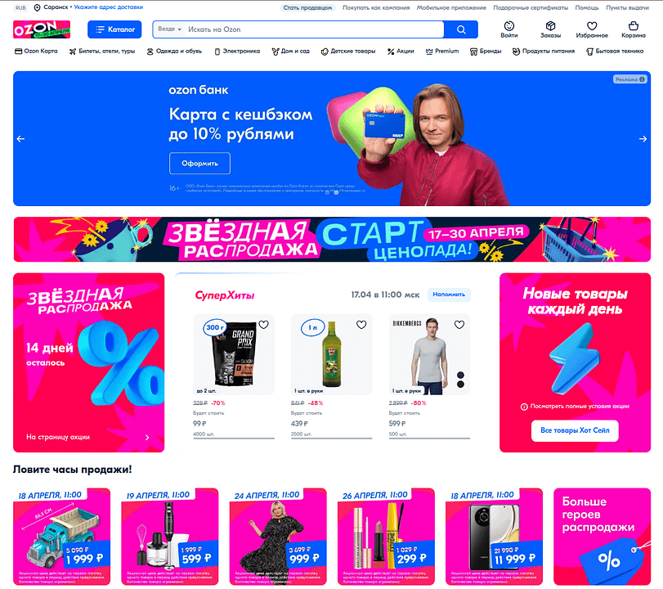Screen dimensions: 663x589
Task: Open the Избранное favorites heart icon
Action: (592, 29)
